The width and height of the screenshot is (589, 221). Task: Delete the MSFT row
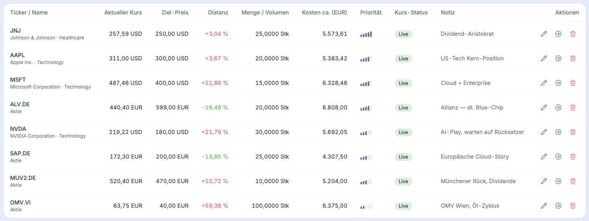click(x=573, y=83)
